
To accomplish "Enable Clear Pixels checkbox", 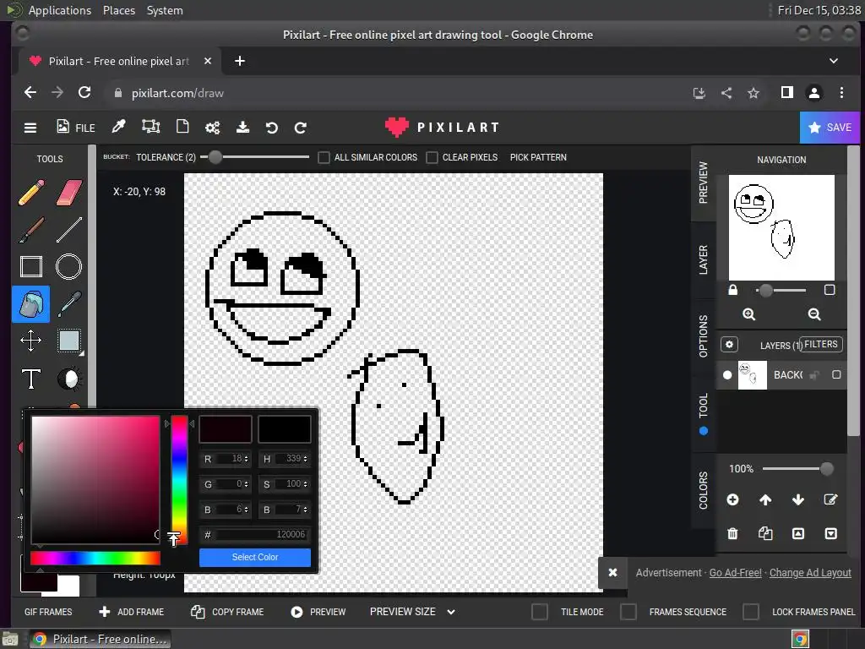I will click(432, 157).
